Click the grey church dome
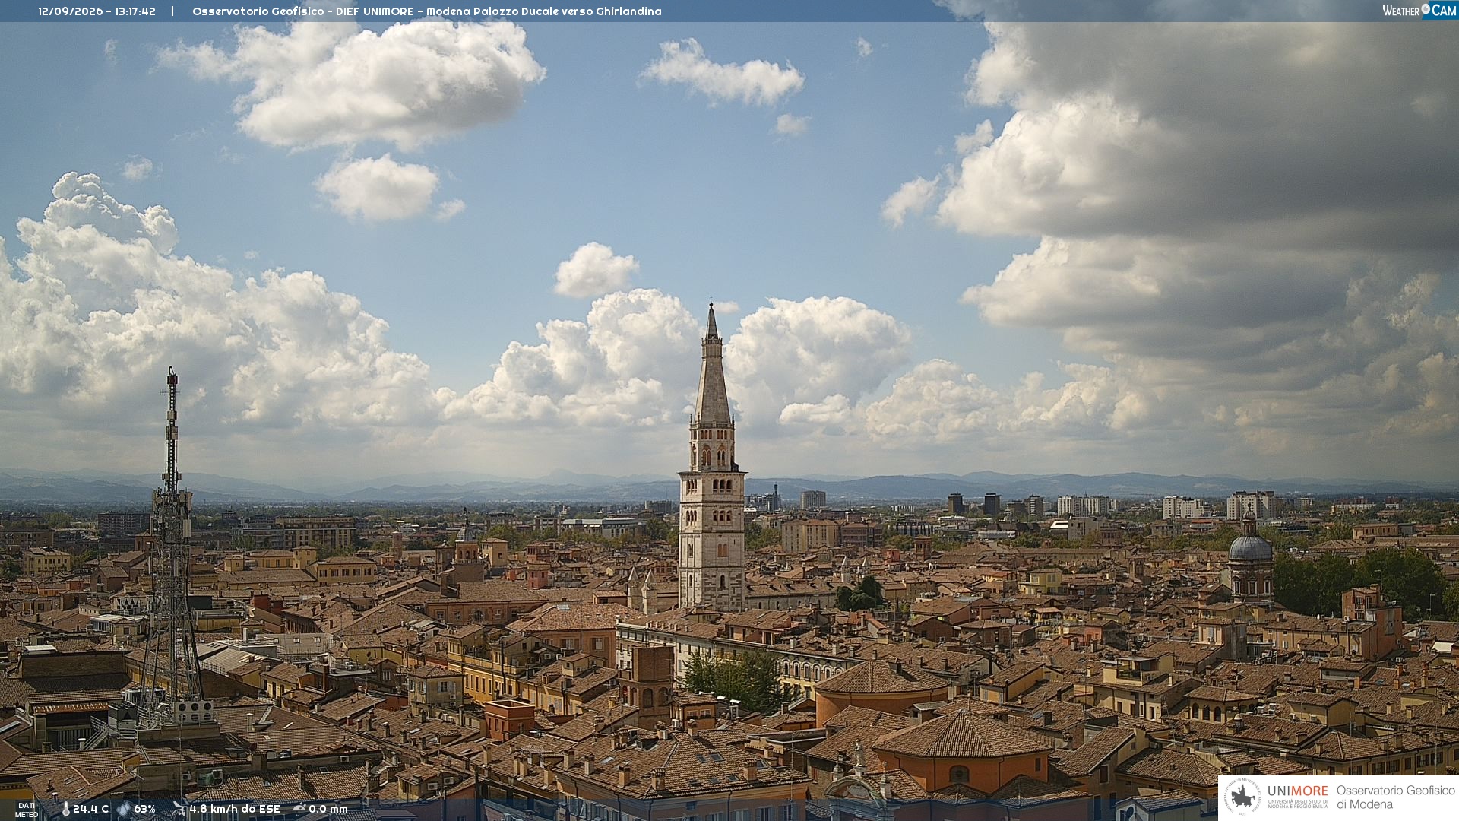The width and height of the screenshot is (1459, 821). click(1250, 546)
